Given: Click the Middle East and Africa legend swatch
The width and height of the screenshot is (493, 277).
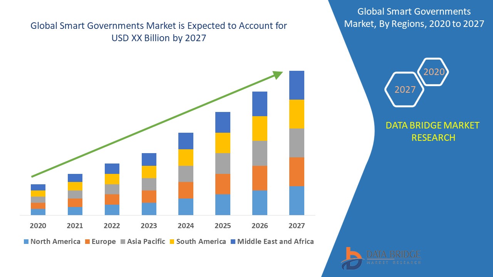Looking at the screenshot, I should coord(233,242).
